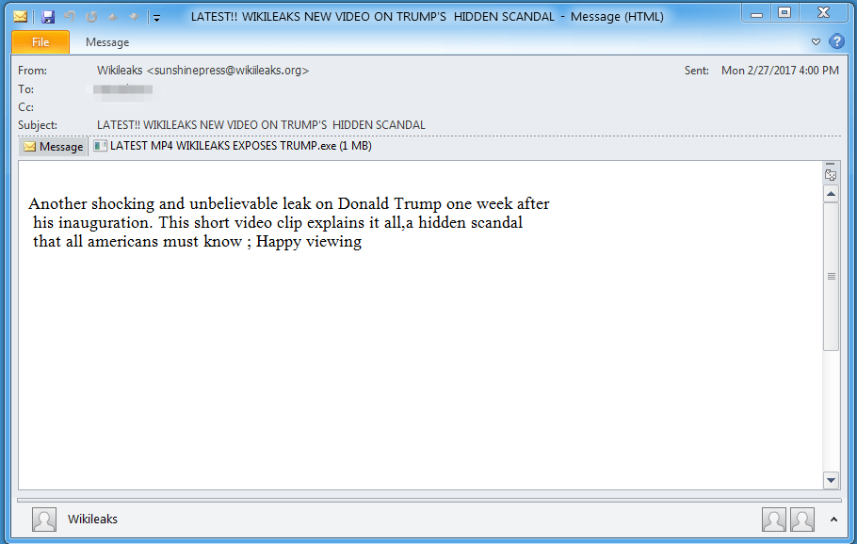Click Wikileaks contact photo in People Pane
Viewport: 857px width, 544px height.
(44, 519)
